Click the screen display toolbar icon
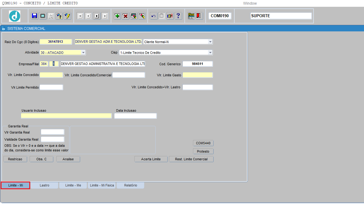Screen dimensions: 364x204 [x=43, y=16]
